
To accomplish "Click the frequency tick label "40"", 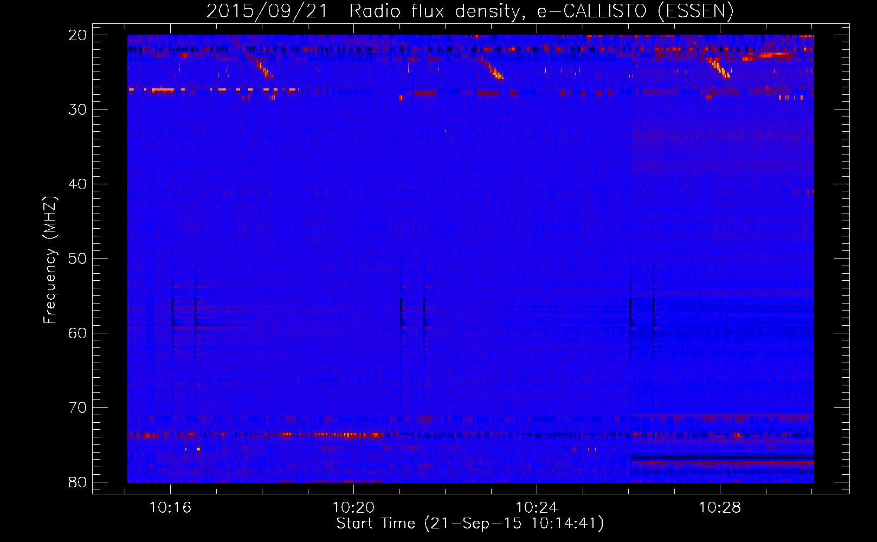I will point(78,184).
